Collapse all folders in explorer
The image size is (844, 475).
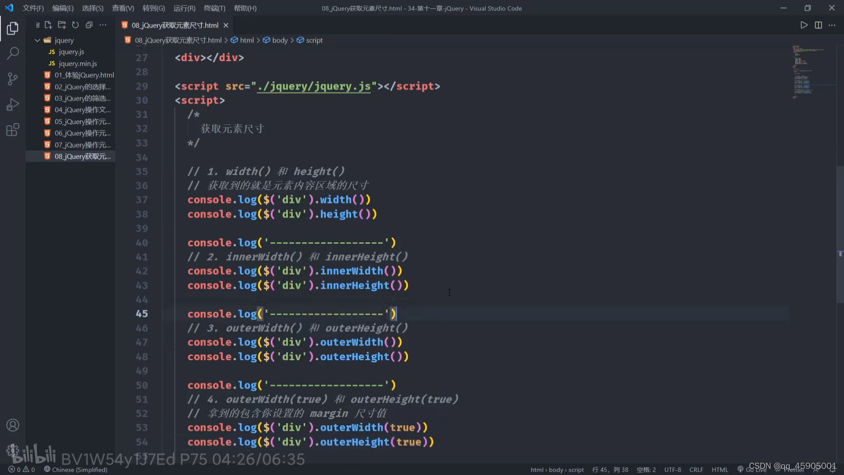(89, 25)
